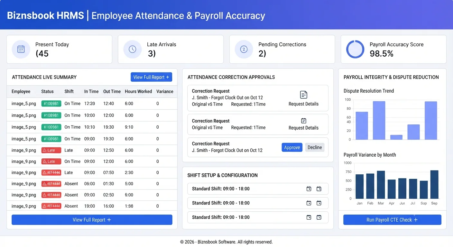Click the Out Time value 12:50
Image resolution: width=453 pixels, height=247 pixels.
pyautogui.click(x=109, y=150)
